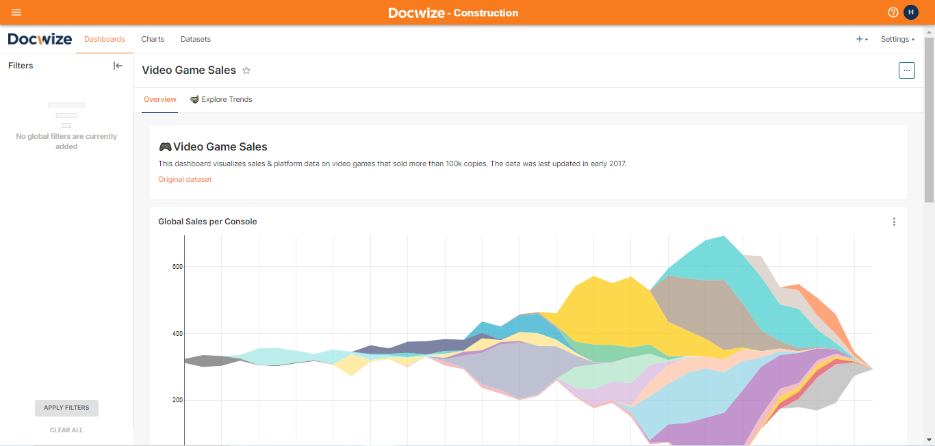The image size is (935, 446).
Task: Go to the Dashboards menu item
Action: 105,39
